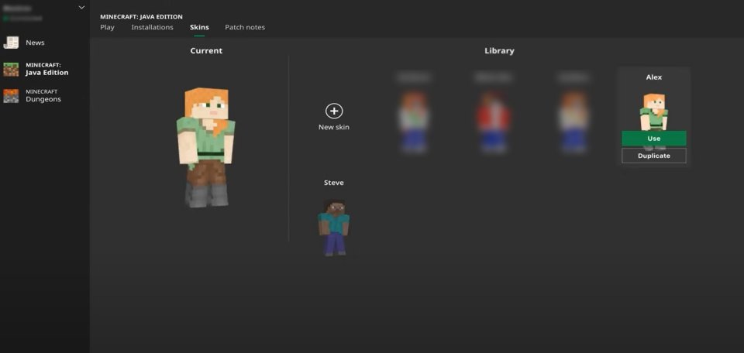Click the Steve skin name label
Screen dimensions: 744x353
[x=334, y=183]
